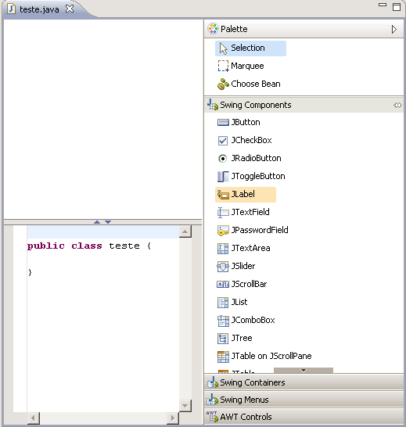This screenshot has width=406, height=427.
Task: Select the JComboBox component
Action: point(246,320)
